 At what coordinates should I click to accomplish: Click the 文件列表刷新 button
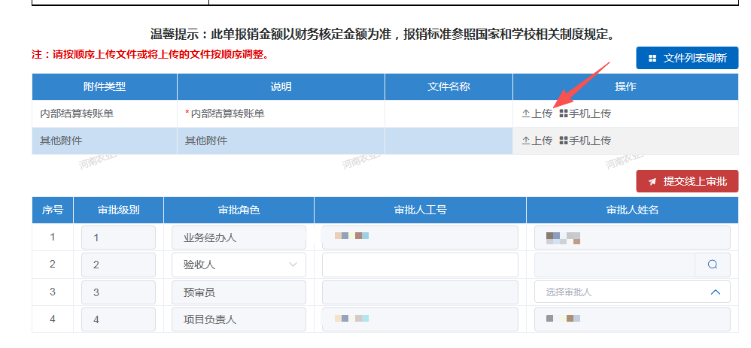point(687,58)
